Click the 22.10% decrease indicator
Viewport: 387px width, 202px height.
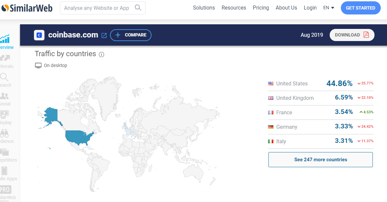point(365,98)
